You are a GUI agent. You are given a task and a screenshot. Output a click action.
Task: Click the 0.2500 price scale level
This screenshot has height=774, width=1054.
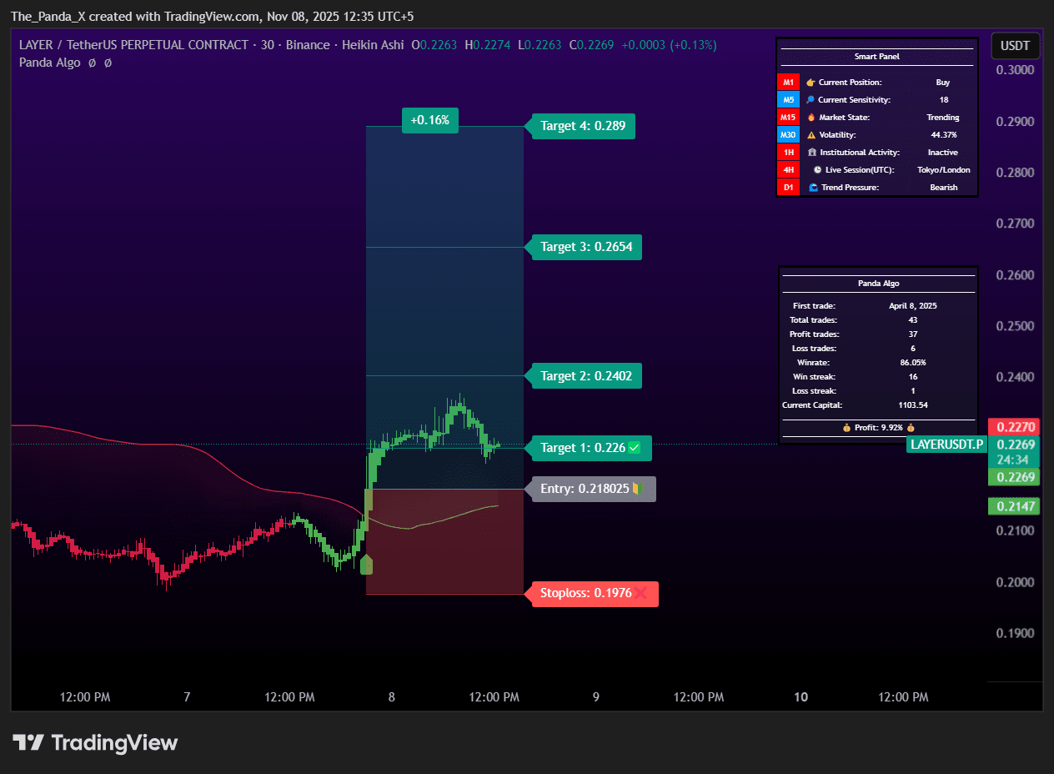pyautogui.click(x=1015, y=326)
